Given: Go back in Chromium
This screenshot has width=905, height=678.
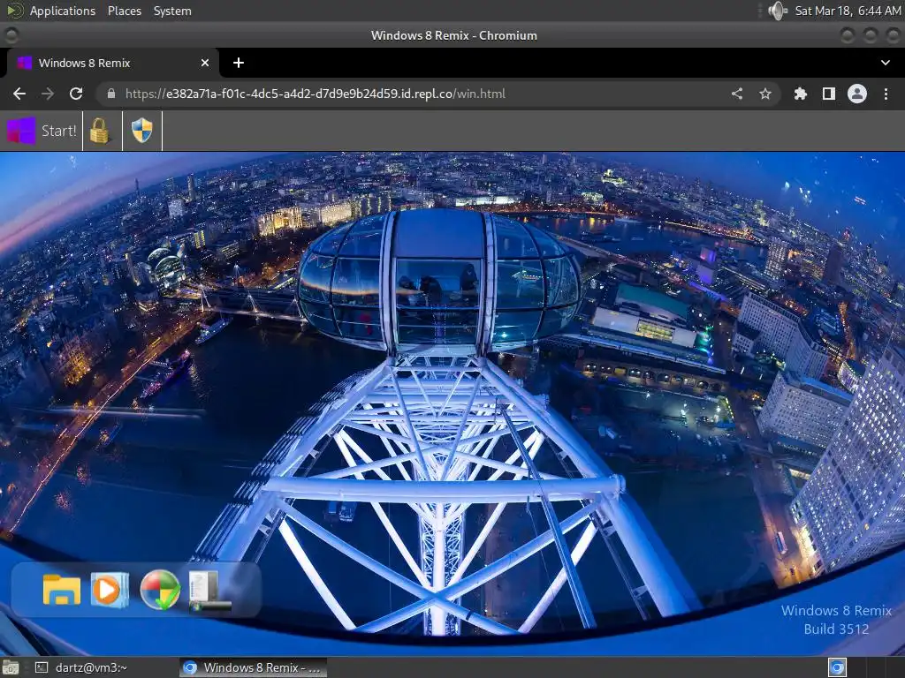Looking at the screenshot, I should [x=19, y=94].
